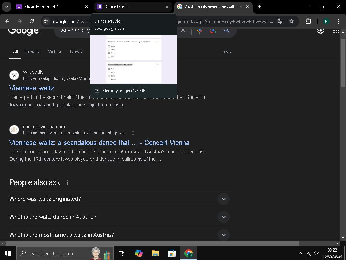Expand 'Where was waltz originated?'

120,199
